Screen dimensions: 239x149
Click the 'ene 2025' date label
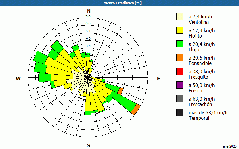click(x=230, y=146)
